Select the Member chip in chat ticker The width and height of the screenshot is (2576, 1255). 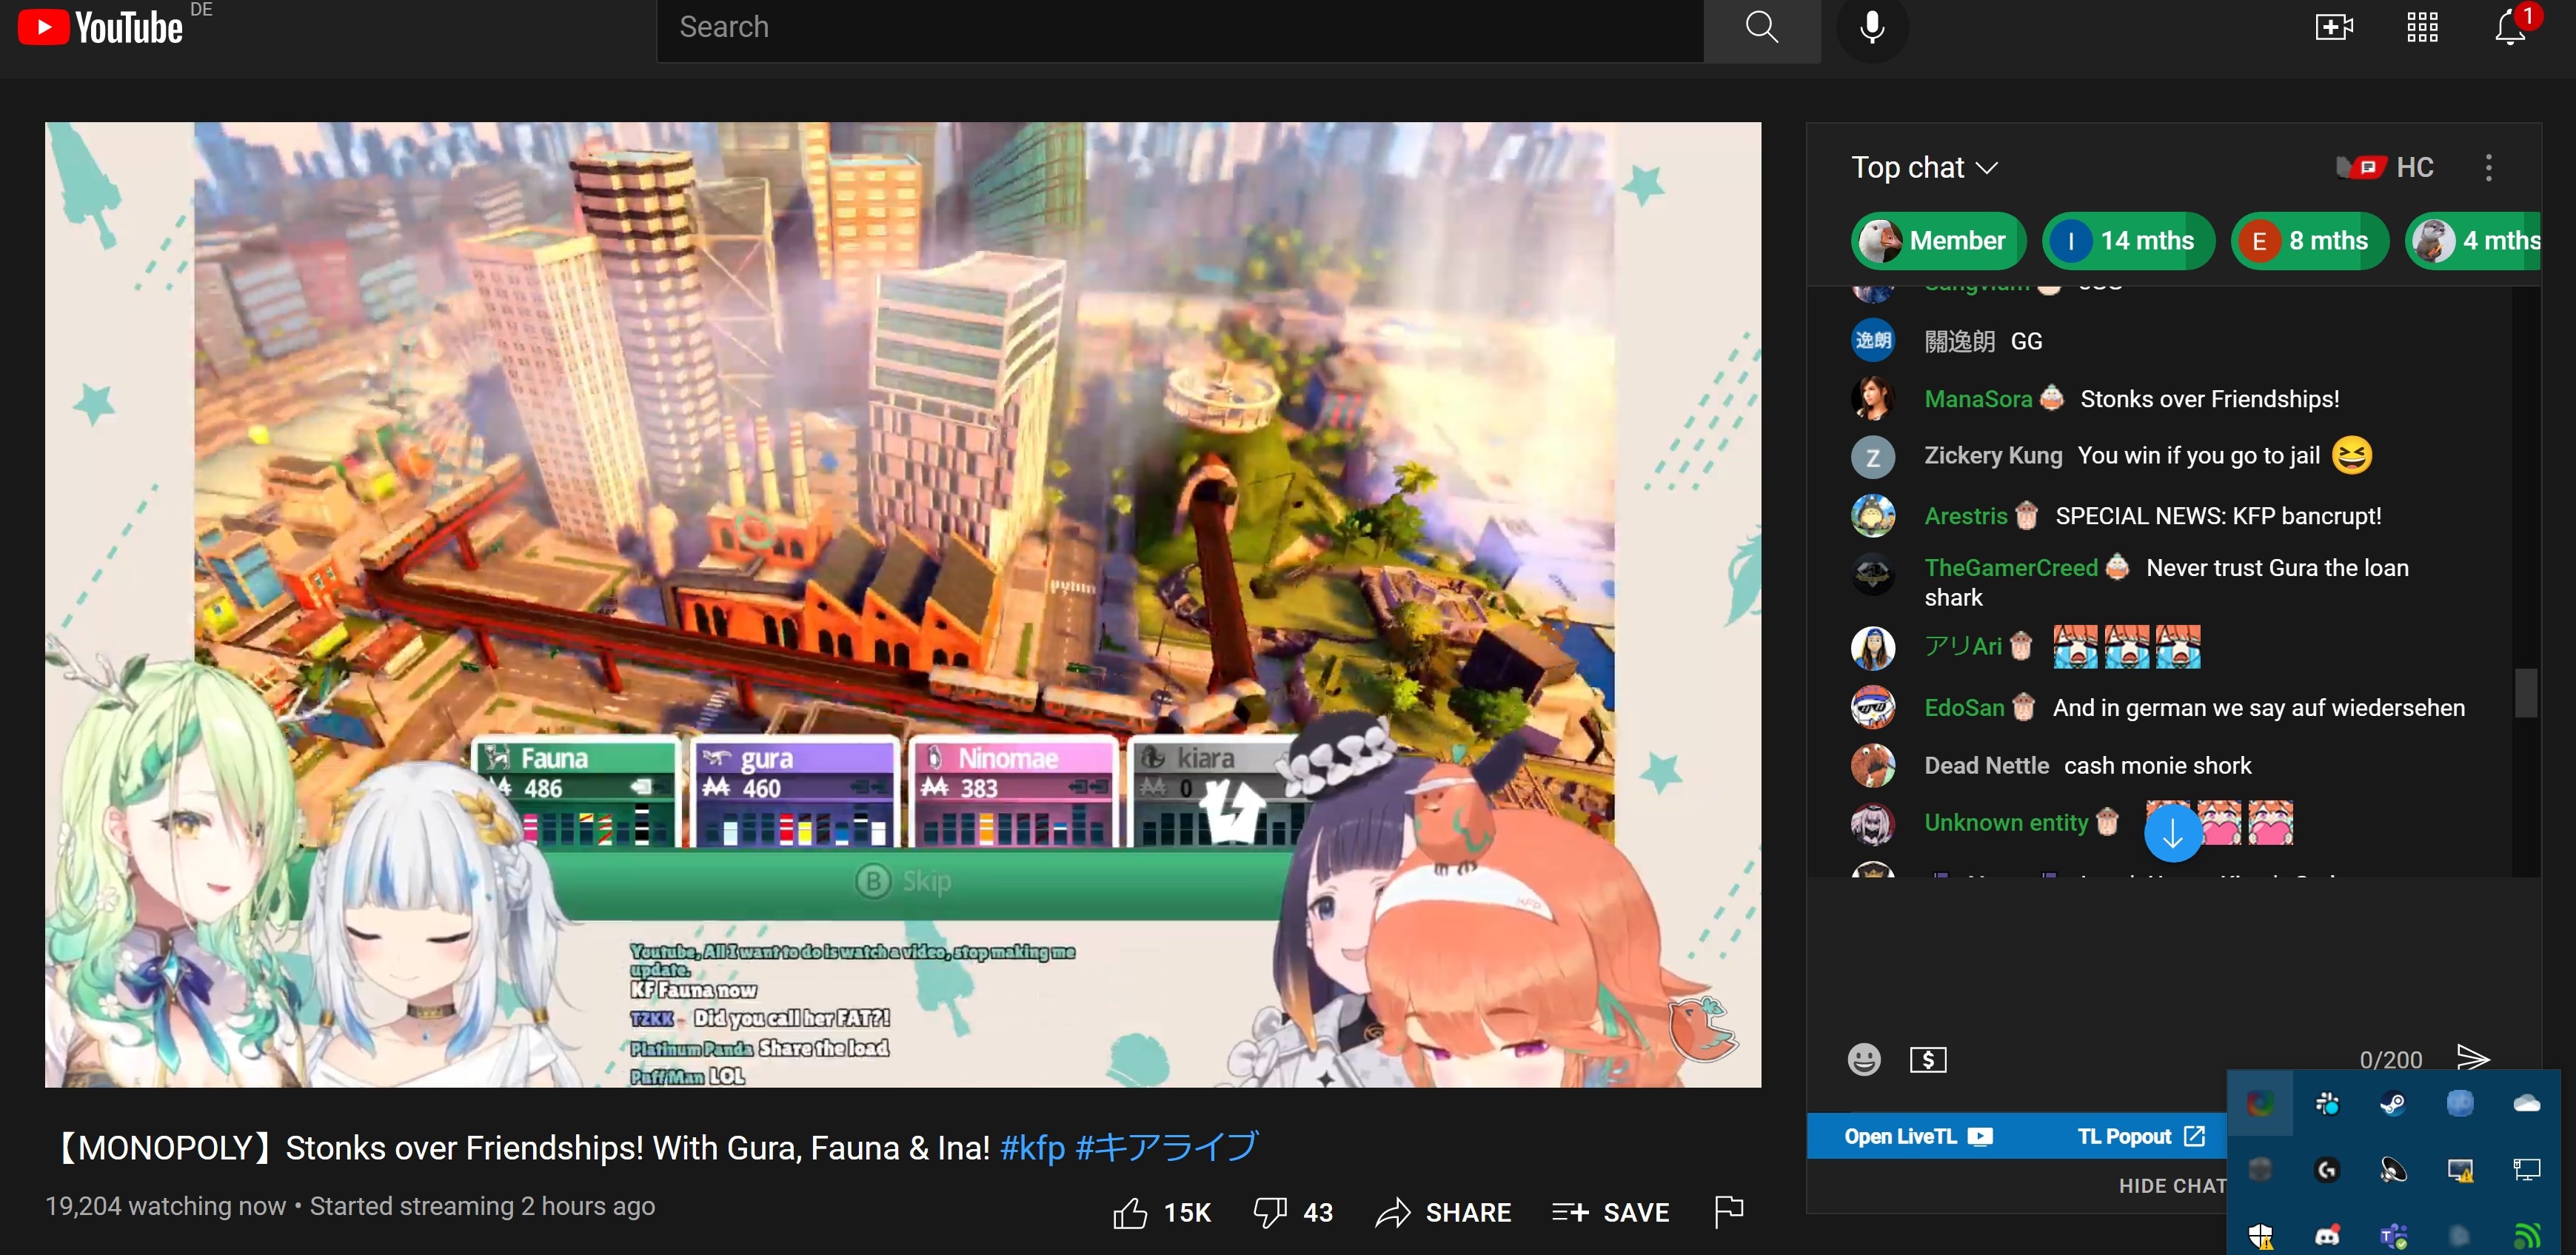[x=1938, y=241]
